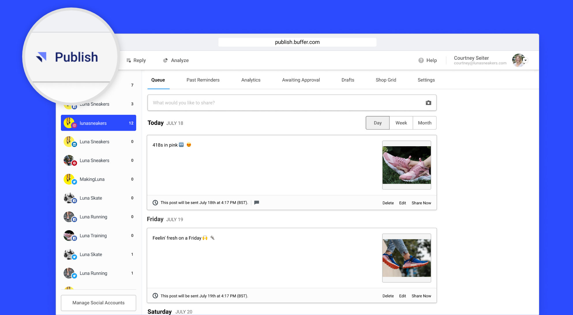Click the camera icon in the compose box
573x315 pixels.
[x=428, y=103]
